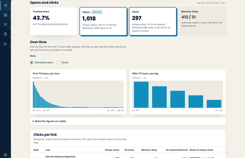The image size is (245, 158).
Task: Click the 2,071 tracked recipients delivered text
Action: coord(50,24)
